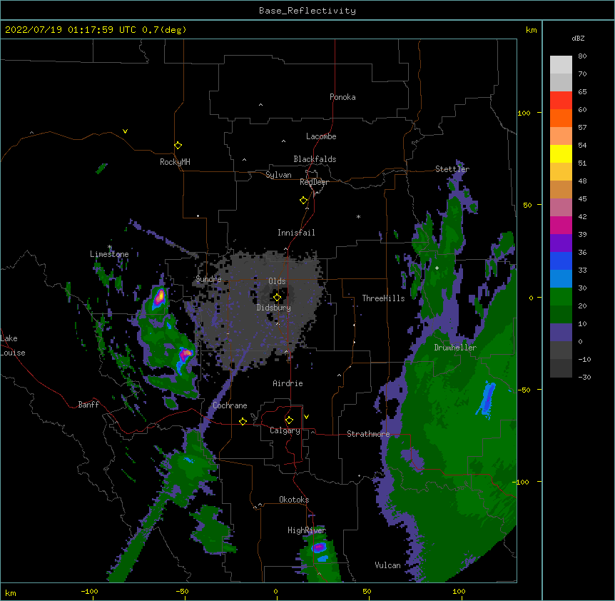
Task: Click the timestamp 2022/07/19 01:17:59 UTC
Action: tap(70, 30)
